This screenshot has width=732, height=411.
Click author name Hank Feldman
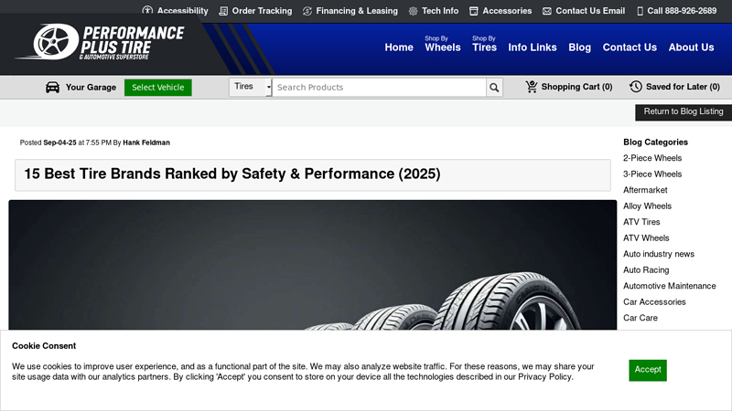(146, 142)
